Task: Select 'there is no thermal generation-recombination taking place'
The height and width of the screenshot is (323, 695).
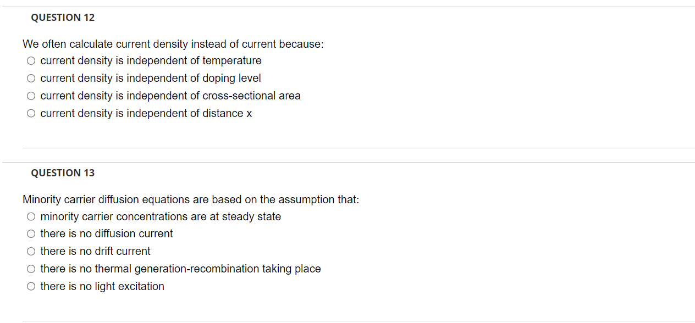Action: coord(31,269)
